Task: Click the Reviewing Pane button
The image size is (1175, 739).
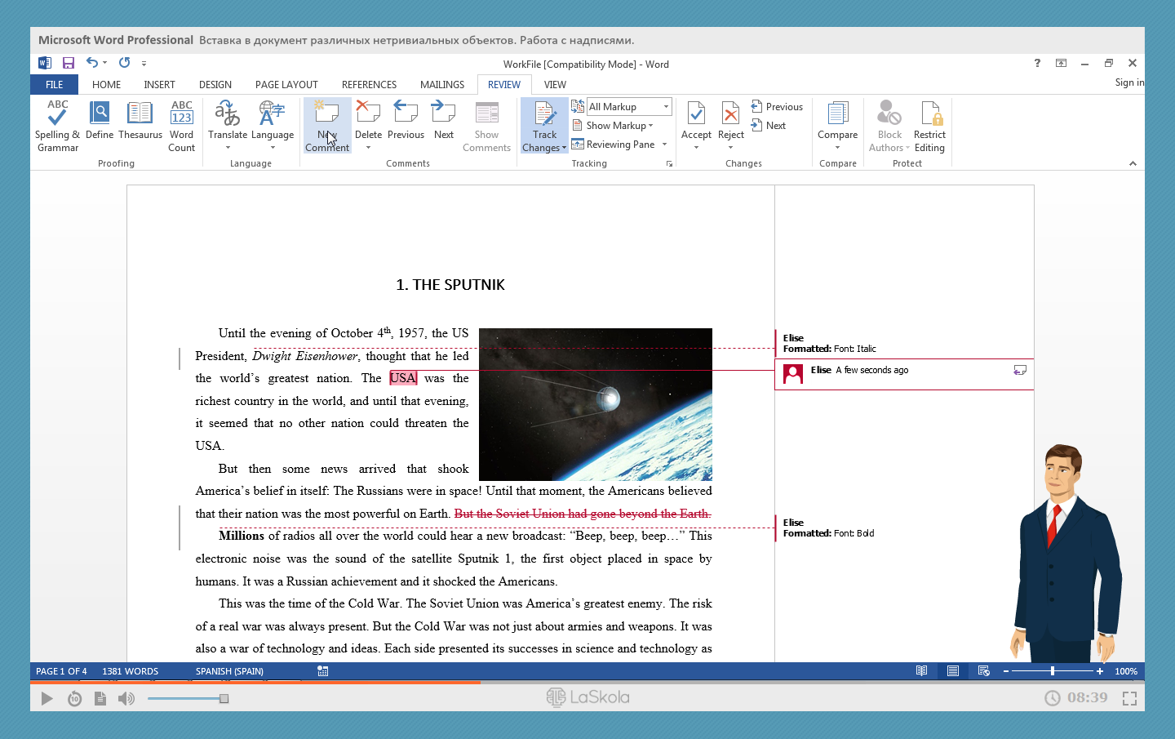Action: pos(614,145)
